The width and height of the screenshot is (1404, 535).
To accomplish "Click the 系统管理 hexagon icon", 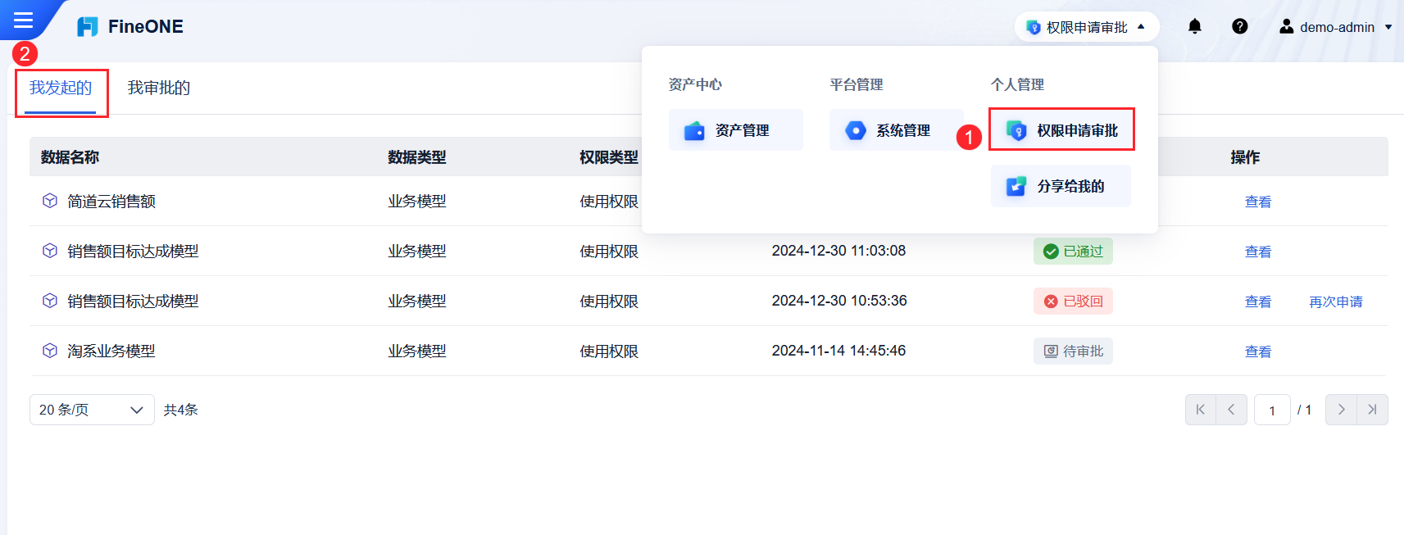I will click(856, 130).
